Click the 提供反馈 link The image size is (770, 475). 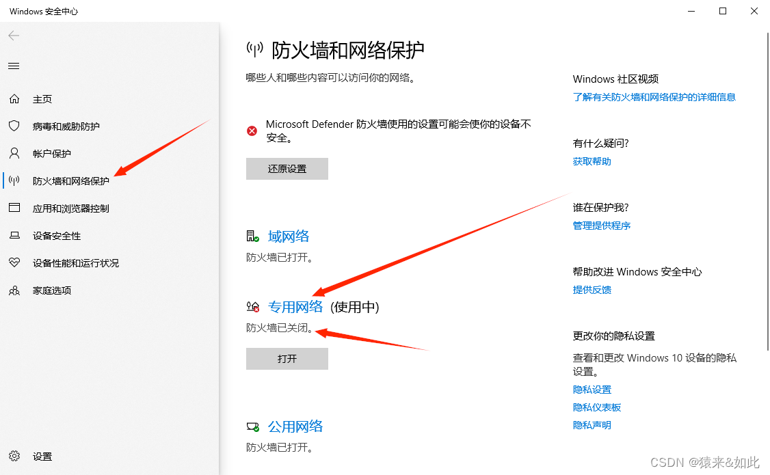click(x=592, y=290)
